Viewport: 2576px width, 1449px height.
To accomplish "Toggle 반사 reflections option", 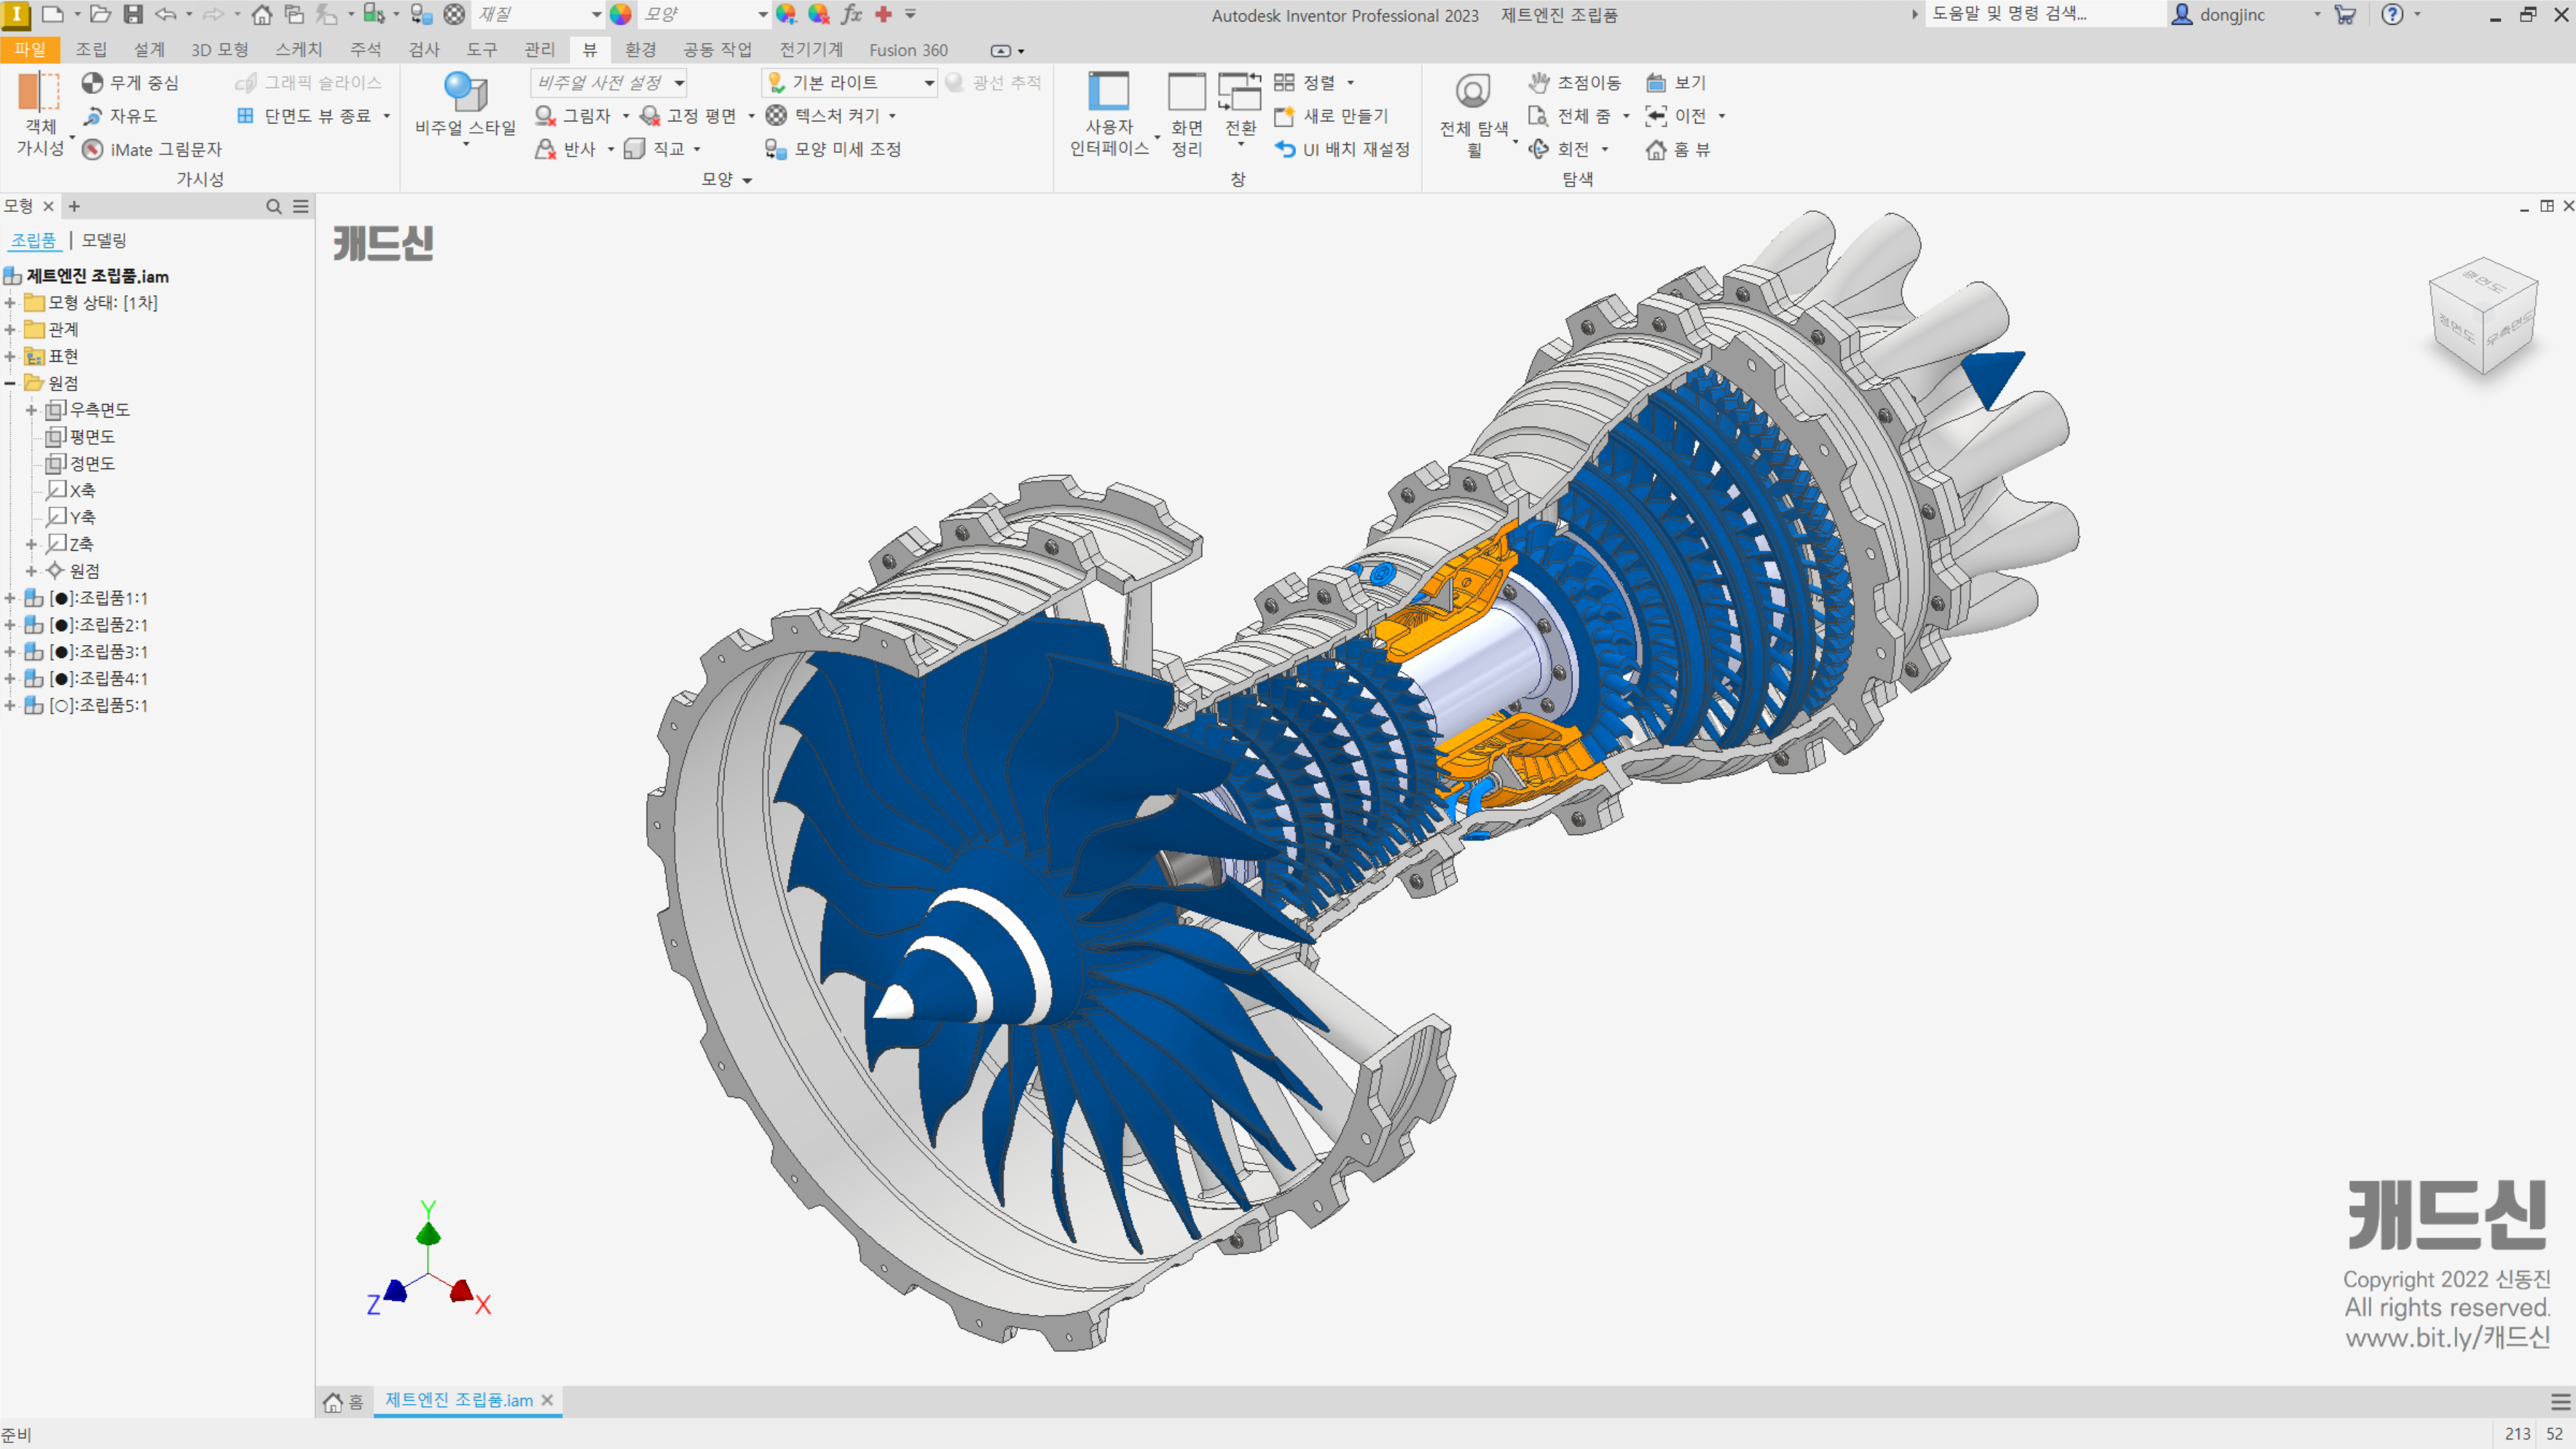I will click(566, 149).
